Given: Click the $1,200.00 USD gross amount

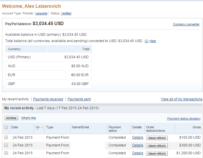Looking at the screenshot, I should tap(189, 153).
